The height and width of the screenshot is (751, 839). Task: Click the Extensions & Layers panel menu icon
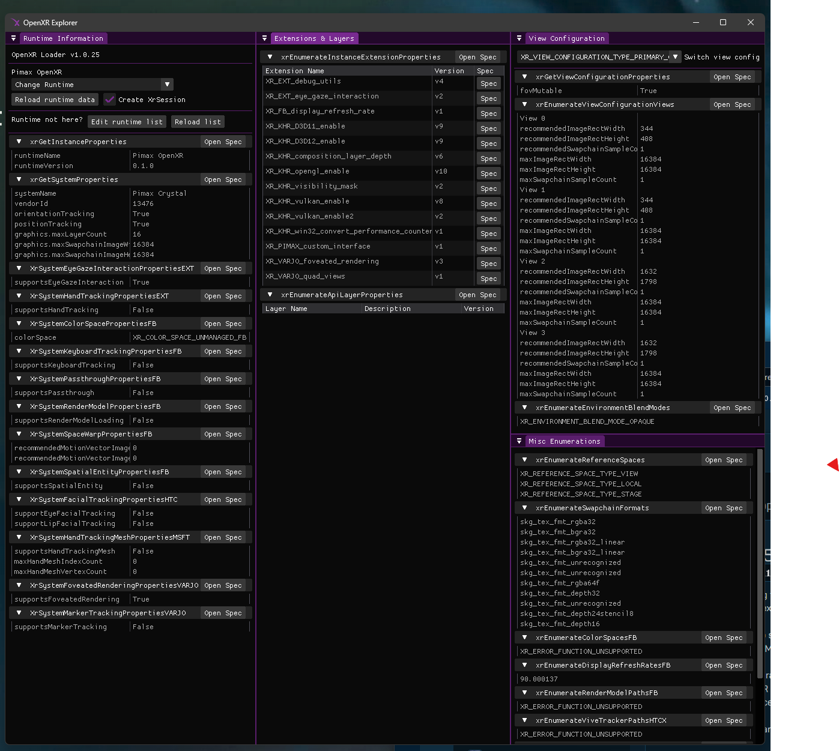click(264, 38)
